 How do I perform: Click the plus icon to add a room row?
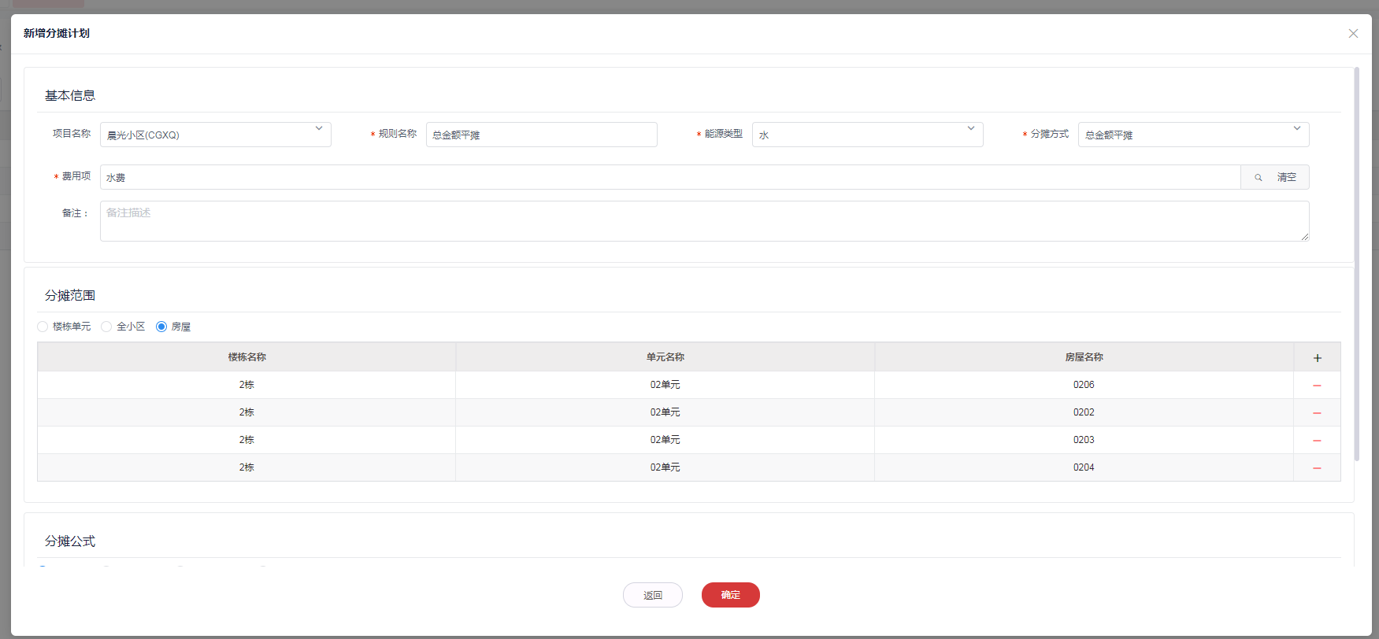coord(1317,358)
